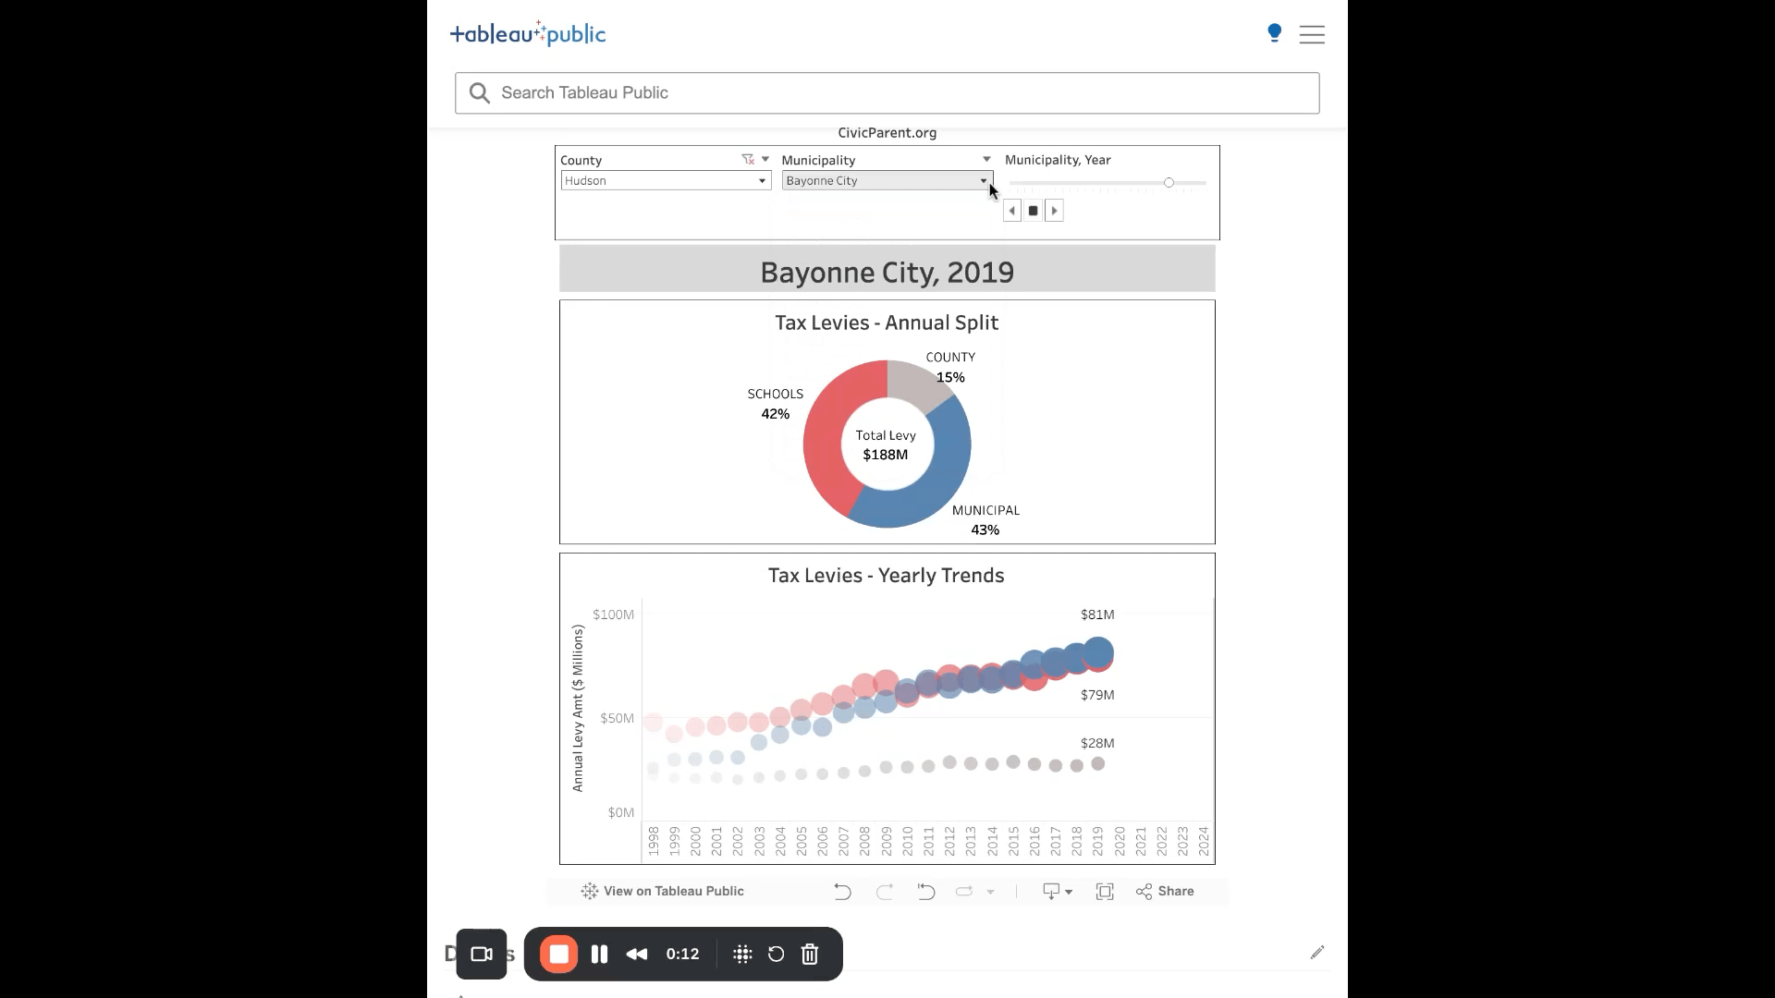Pause the screen recording
1775x998 pixels.
click(599, 954)
